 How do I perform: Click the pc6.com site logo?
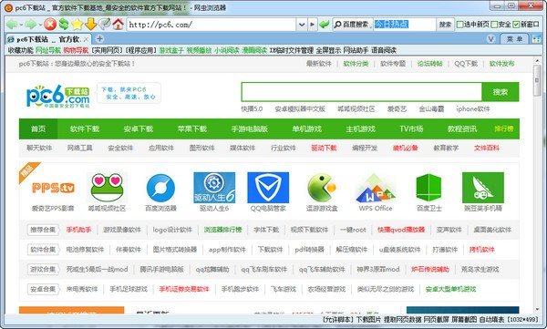[x=58, y=96]
